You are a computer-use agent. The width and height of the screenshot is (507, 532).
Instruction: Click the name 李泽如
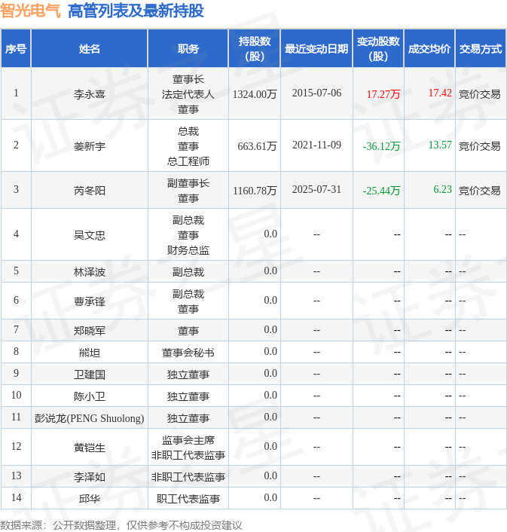[90, 477]
